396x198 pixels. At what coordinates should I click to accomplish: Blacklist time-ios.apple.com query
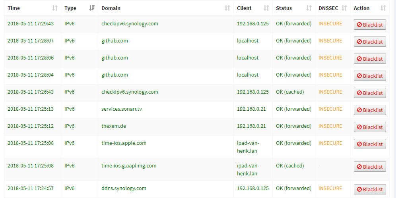(x=370, y=144)
